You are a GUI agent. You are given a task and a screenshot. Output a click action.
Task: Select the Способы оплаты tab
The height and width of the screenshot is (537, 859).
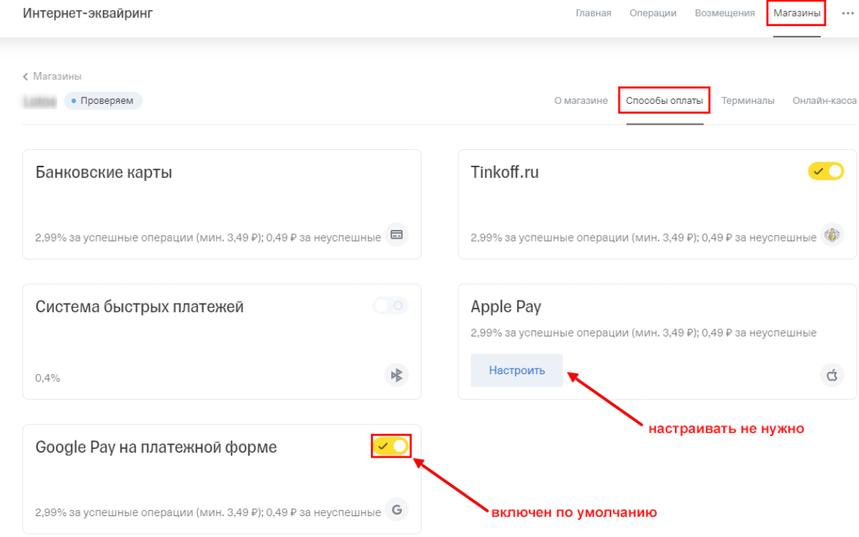pos(665,101)
